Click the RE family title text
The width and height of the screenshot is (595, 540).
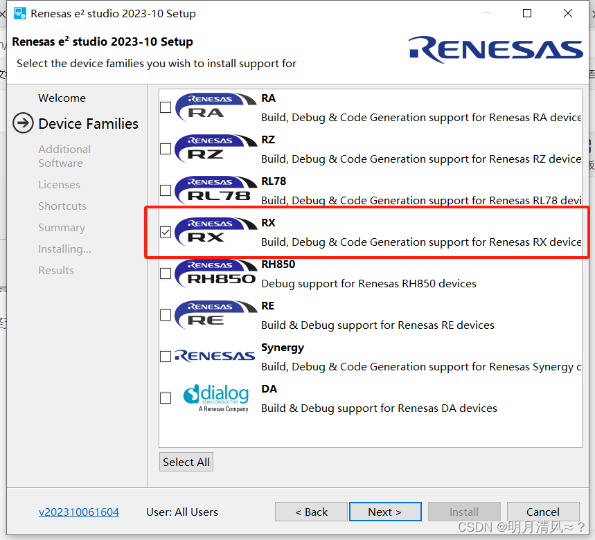[267, 305]
